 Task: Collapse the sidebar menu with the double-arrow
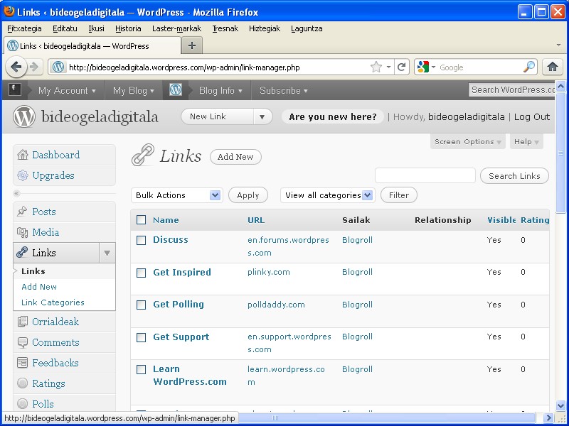pos(16,193)
